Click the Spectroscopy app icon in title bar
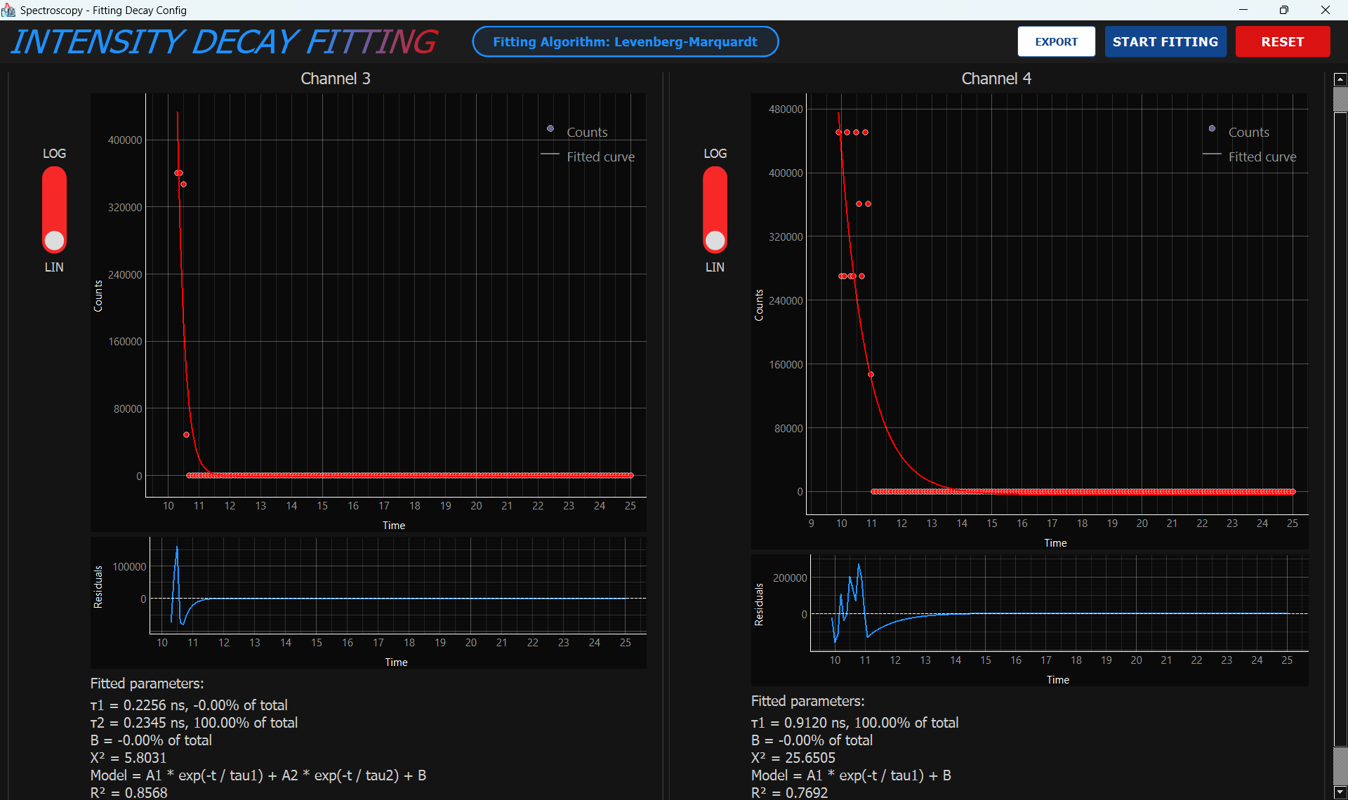1348x800 pixels. pos(8,10)
